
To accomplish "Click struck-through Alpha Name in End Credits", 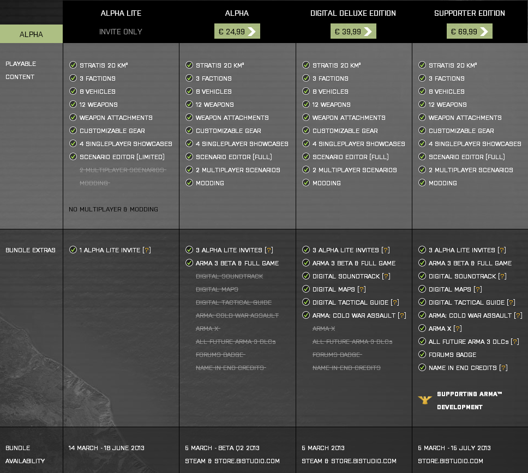I will tap(231, 368).
